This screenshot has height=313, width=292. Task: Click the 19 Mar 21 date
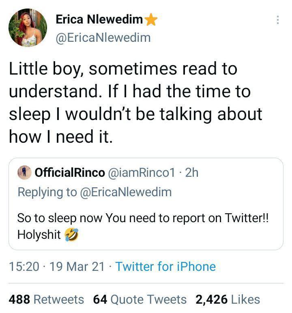(x=77, y=266)
